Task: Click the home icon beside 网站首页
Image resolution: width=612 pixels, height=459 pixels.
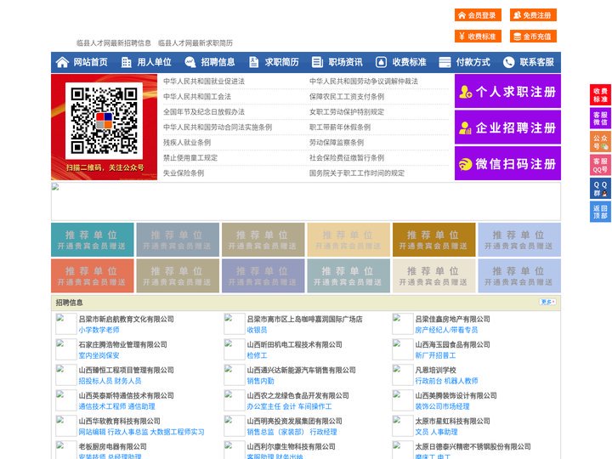Action: click(x=62, y=62)
